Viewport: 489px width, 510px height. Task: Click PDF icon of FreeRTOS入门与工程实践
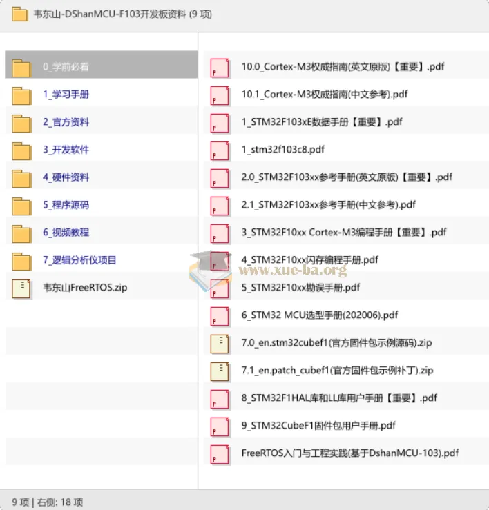(220, 455)
